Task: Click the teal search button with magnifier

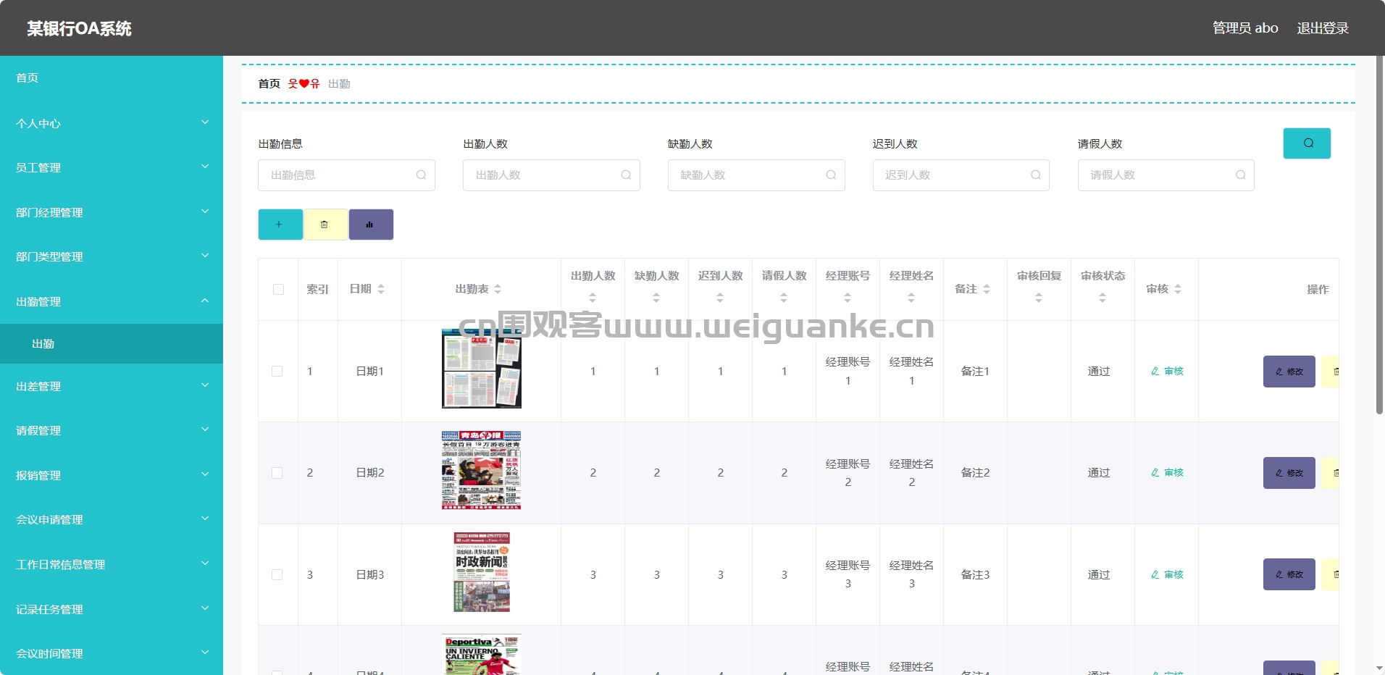Action: click(x=1307, y=143)
